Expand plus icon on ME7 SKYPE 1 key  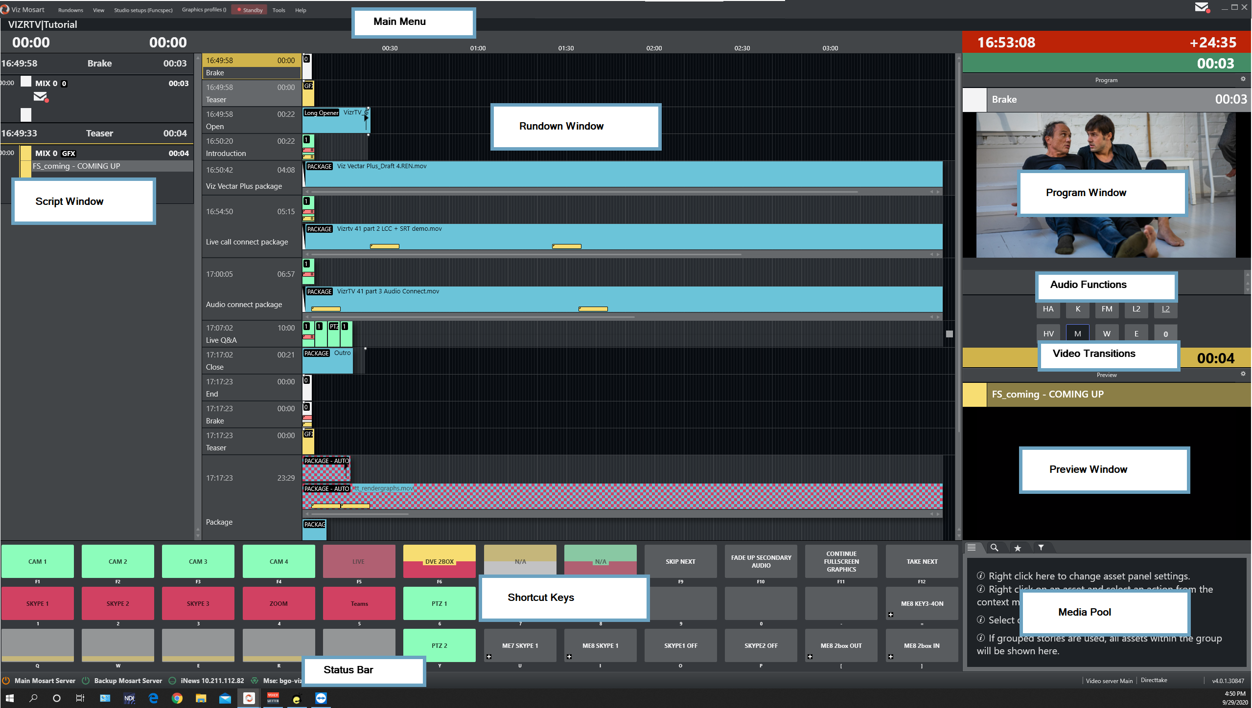click(x=489, y=657)
